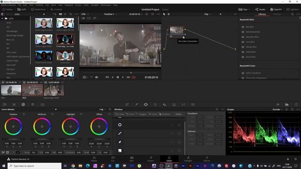Choose the Gaussian Blur effect
The width and height of the screenshot is (301, 169).
click(x=252, y=37)
